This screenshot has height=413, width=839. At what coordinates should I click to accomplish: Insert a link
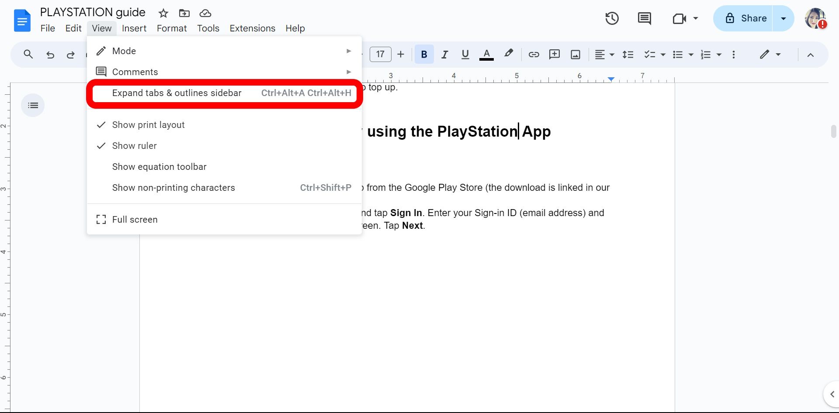pos(534,54)
